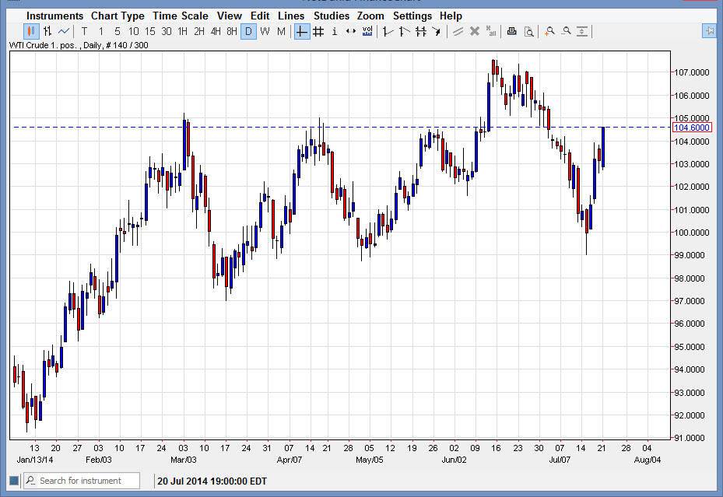Expand the Chart Type menu
Screen dimensions: 723x497
118,16
